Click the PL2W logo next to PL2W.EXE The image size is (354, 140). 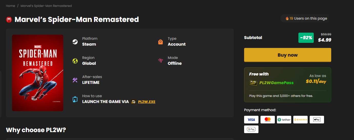pyautogui.click(x=133, y=102)
